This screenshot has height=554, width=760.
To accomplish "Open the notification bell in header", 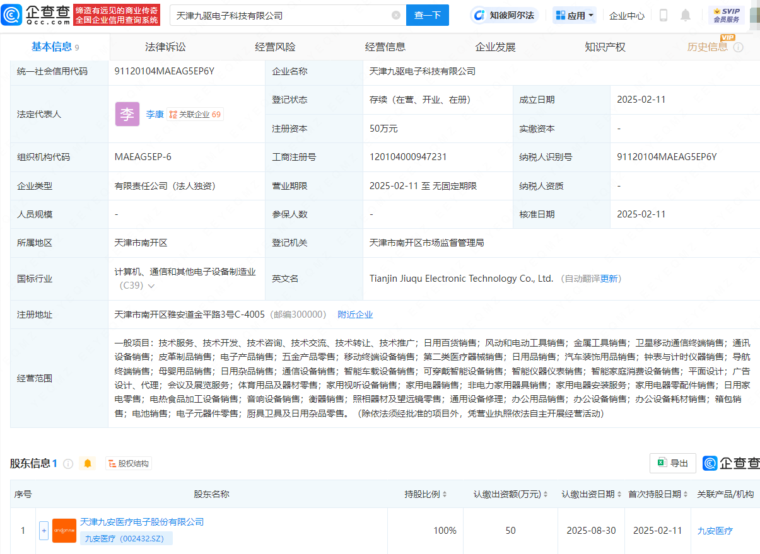I will pyautogui.click(x=686, y=15).
